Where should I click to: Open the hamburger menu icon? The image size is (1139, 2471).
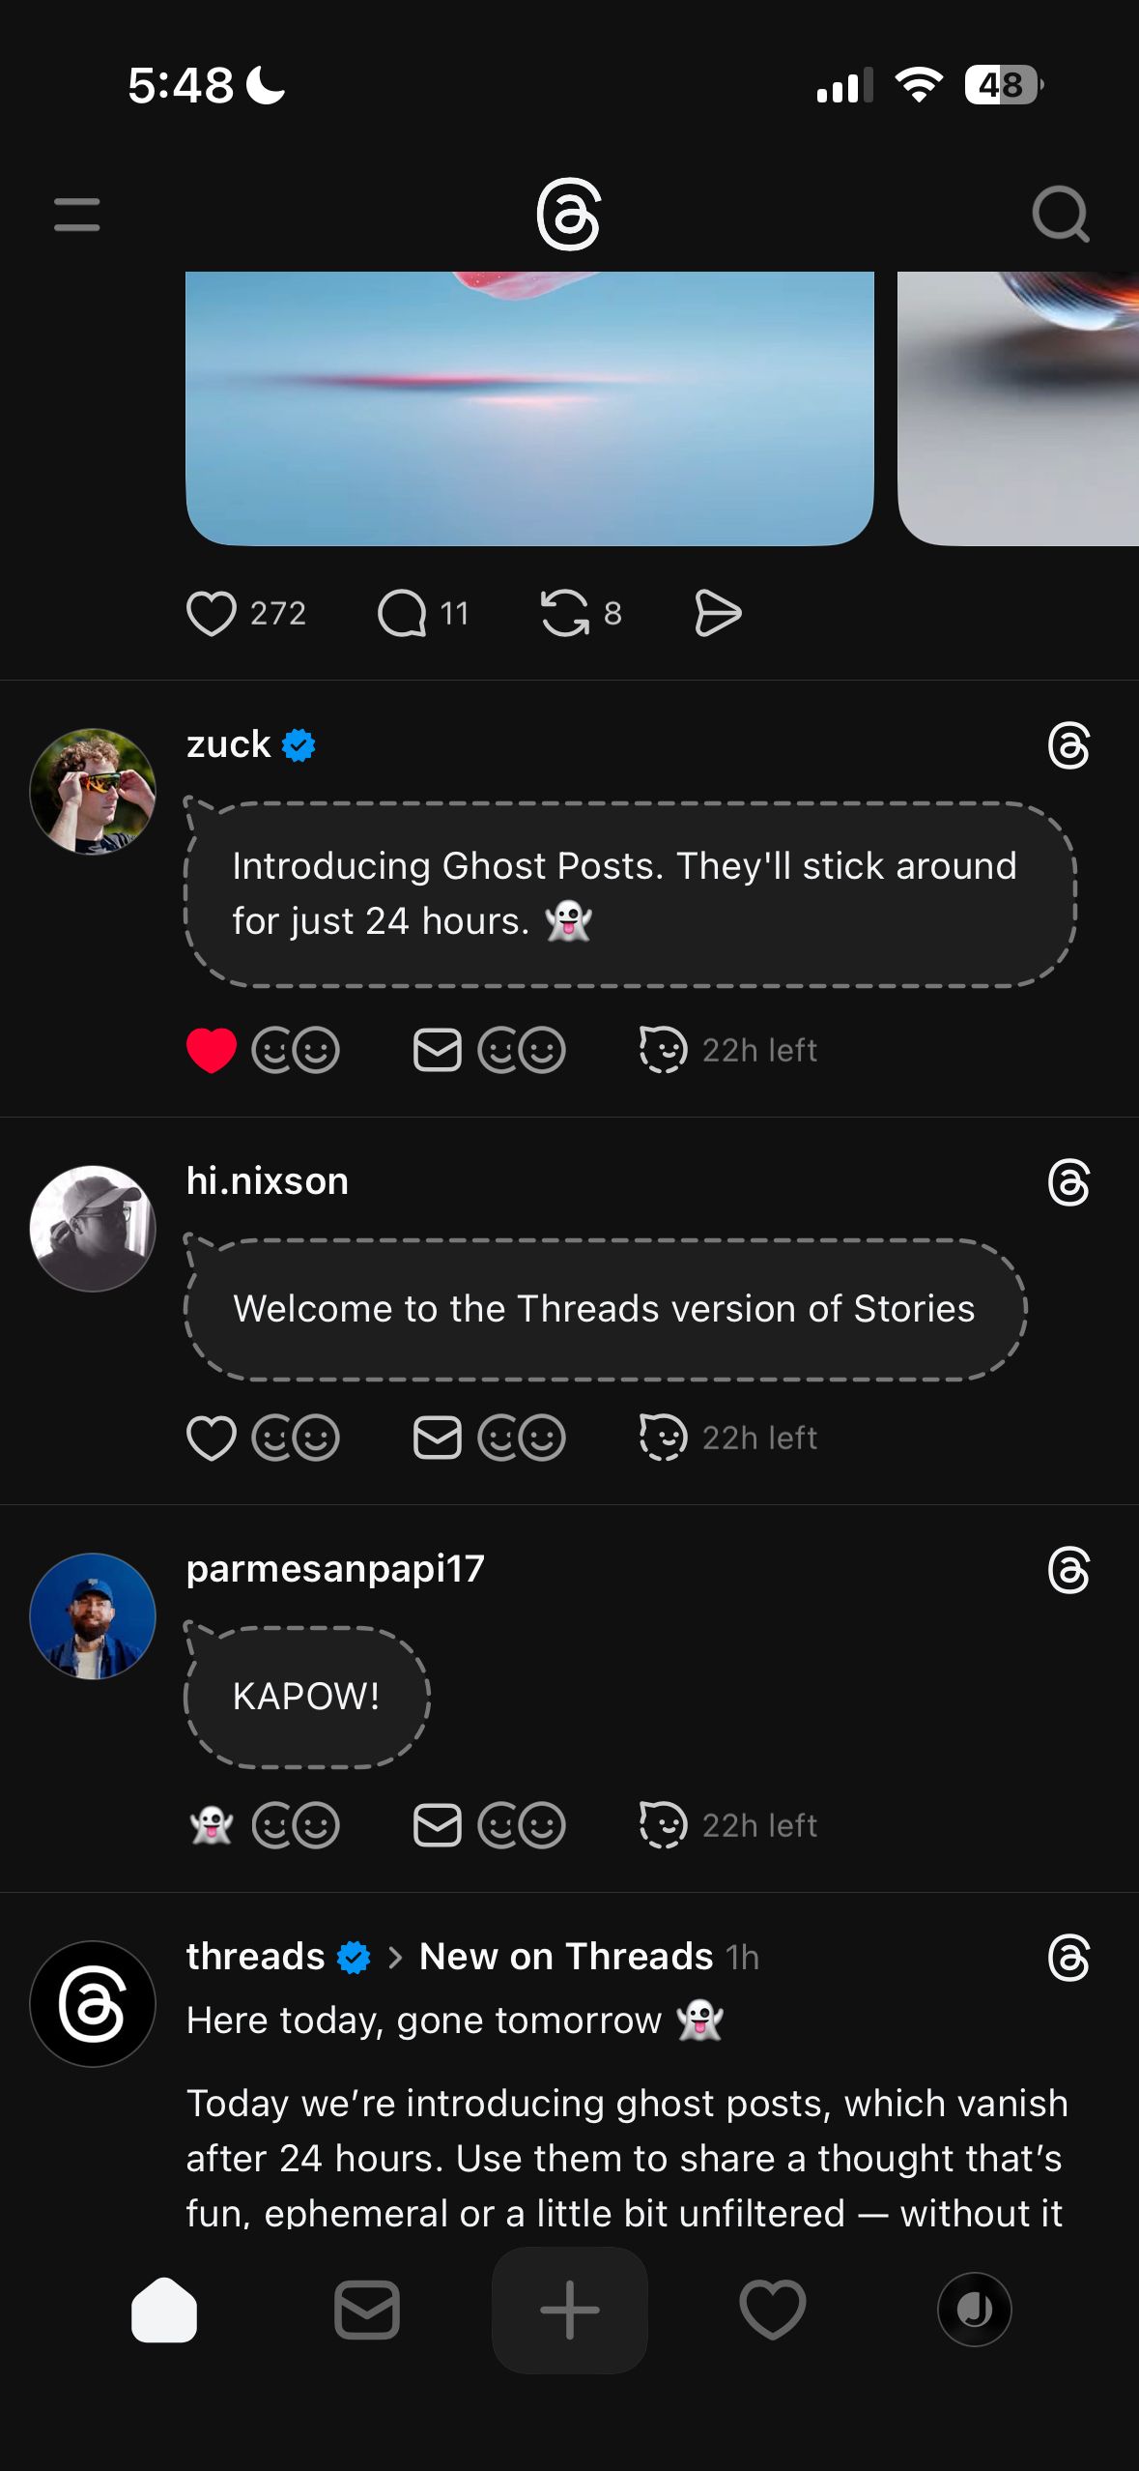tap(77, 215)
